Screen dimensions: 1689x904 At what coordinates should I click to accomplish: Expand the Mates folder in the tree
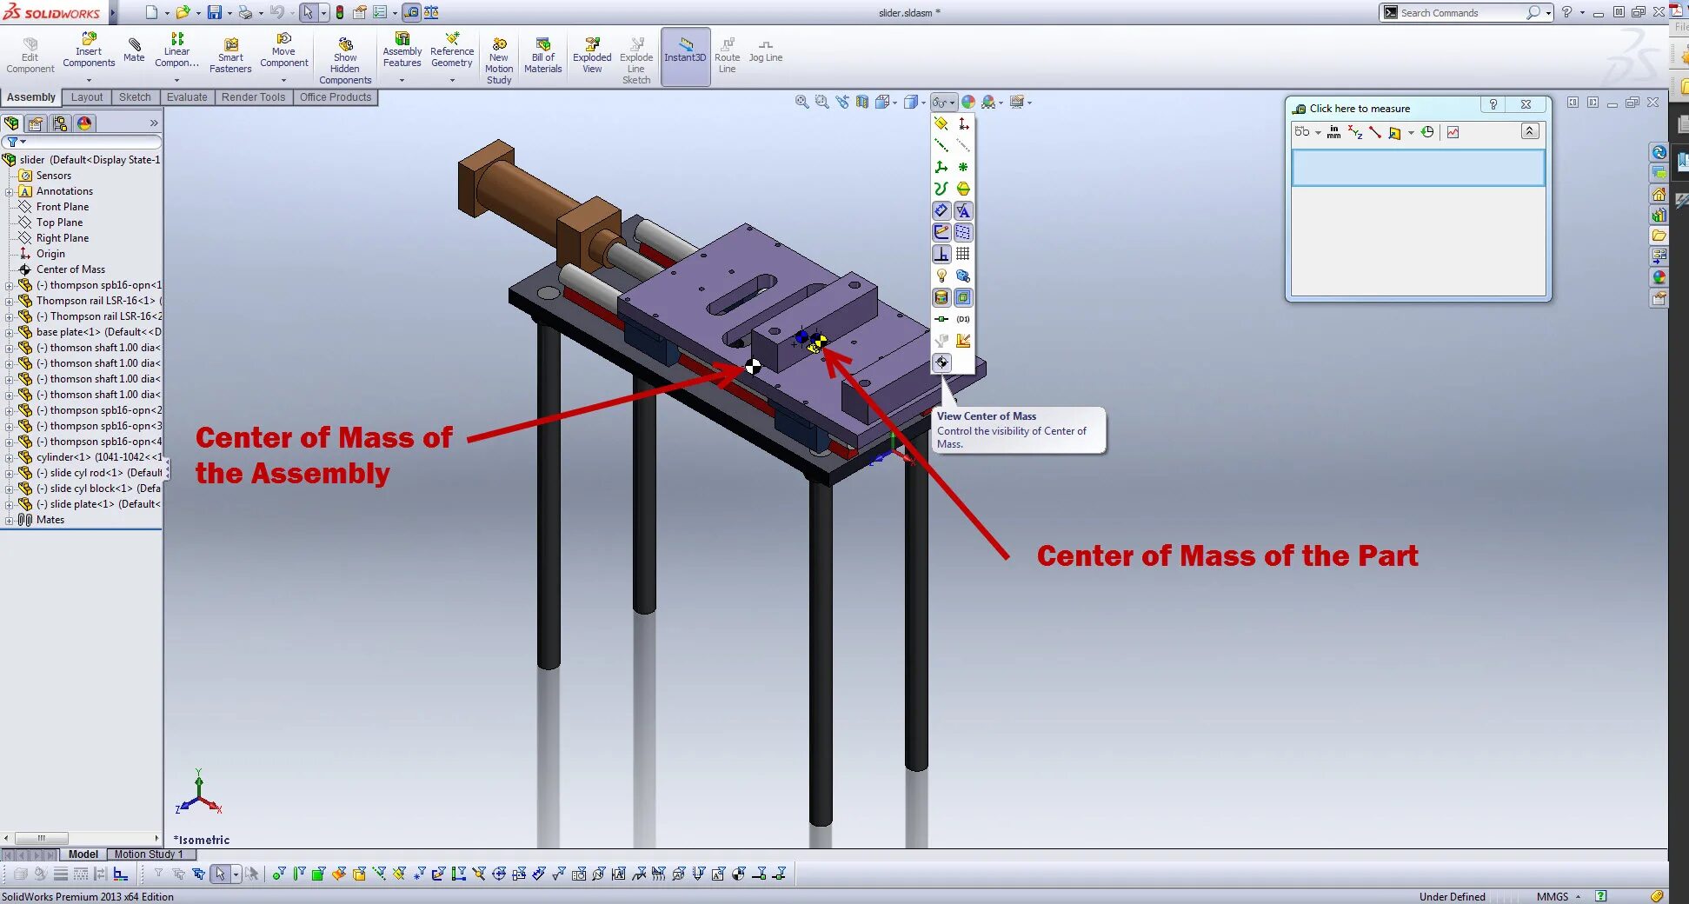tap(11, 519)
